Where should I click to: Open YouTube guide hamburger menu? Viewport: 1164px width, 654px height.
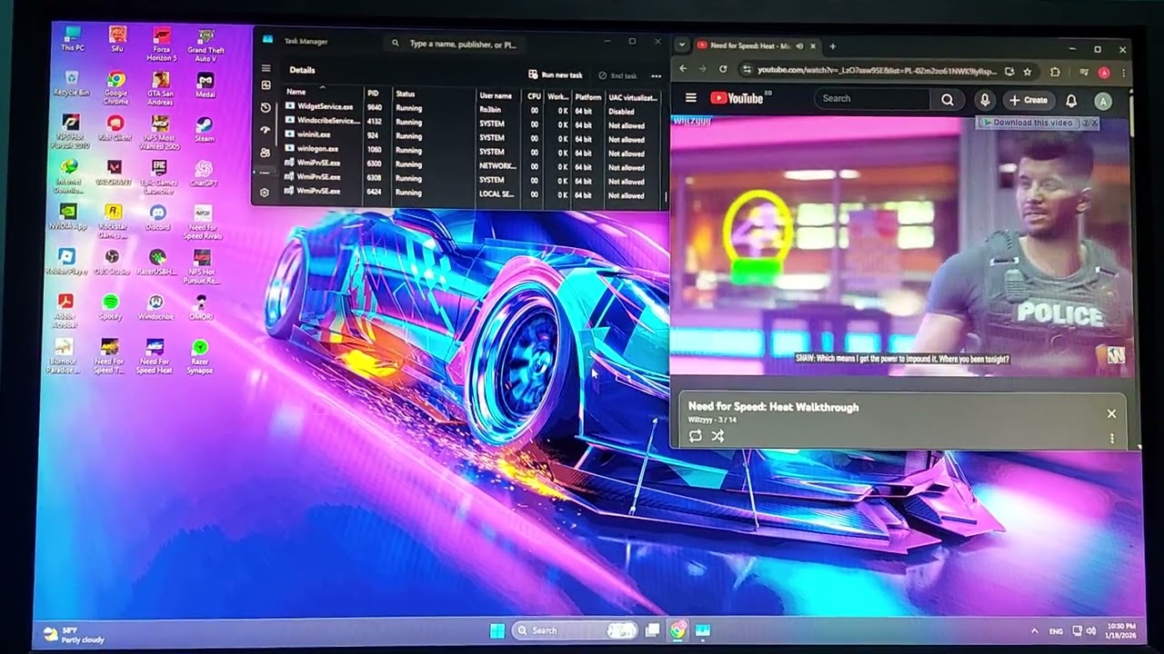[x=691, y=97]
